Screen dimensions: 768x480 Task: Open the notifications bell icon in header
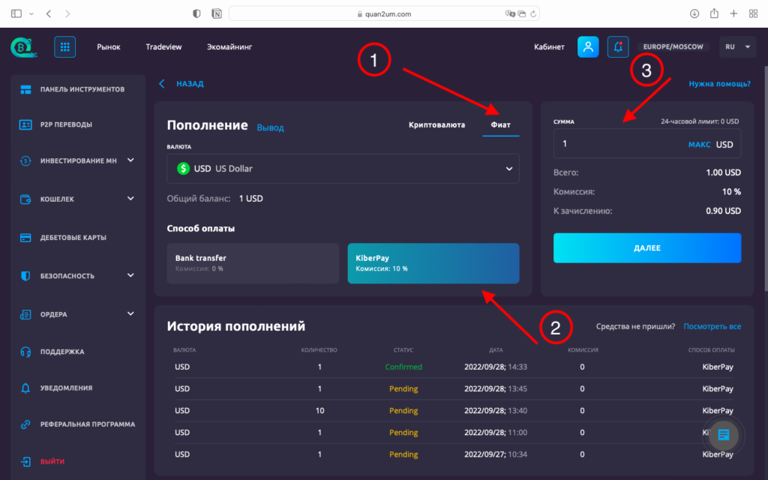pyautogui.click(x=618, y=47)
